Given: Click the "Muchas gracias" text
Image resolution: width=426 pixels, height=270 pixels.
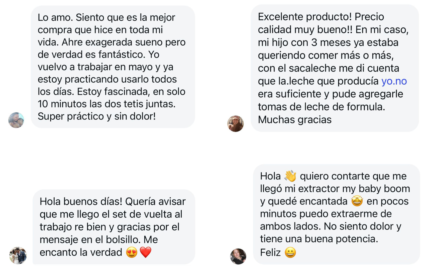Looking at the screenshot, I should pyautogui.click(x=295, y=120).
